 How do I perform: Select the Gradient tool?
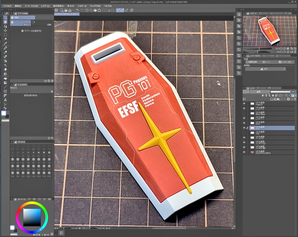click(x=5, y=82)
